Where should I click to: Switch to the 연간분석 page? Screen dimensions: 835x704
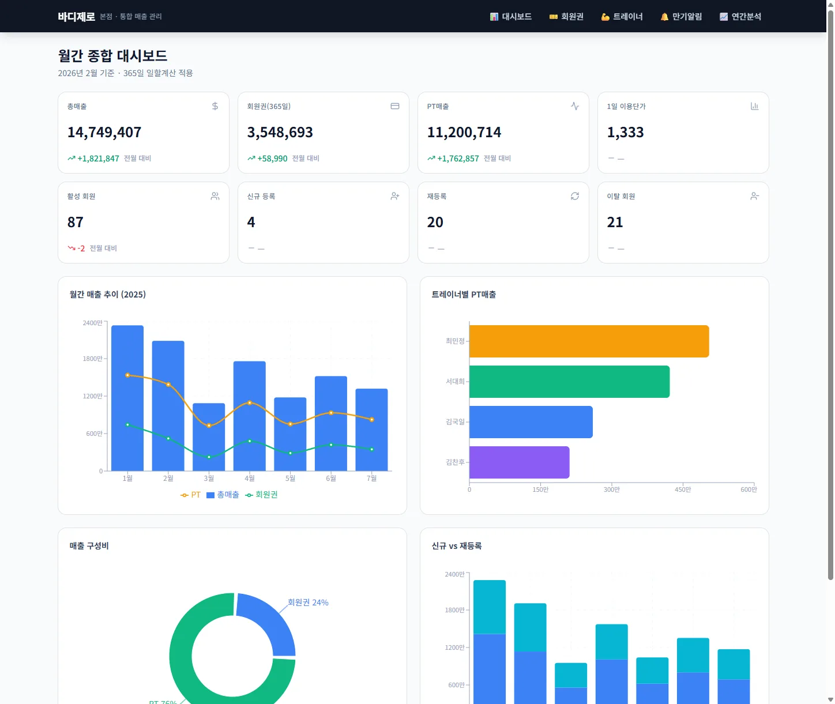click(740, 17)
